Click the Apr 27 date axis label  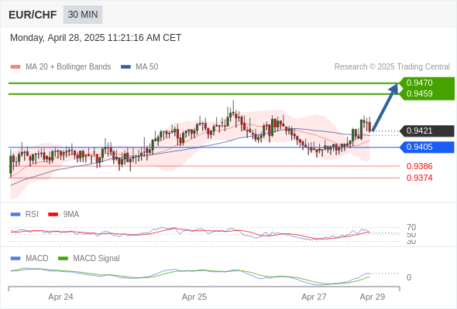point(314,297)
